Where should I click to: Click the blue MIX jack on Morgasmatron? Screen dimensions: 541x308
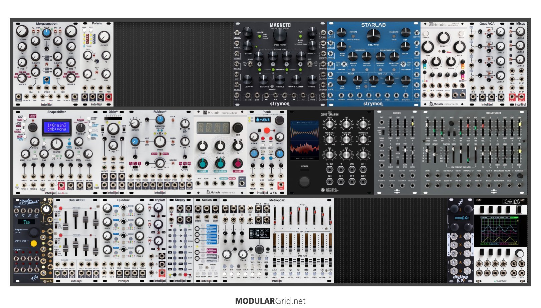pos(47,80)
